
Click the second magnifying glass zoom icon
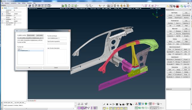coord(90,6)
